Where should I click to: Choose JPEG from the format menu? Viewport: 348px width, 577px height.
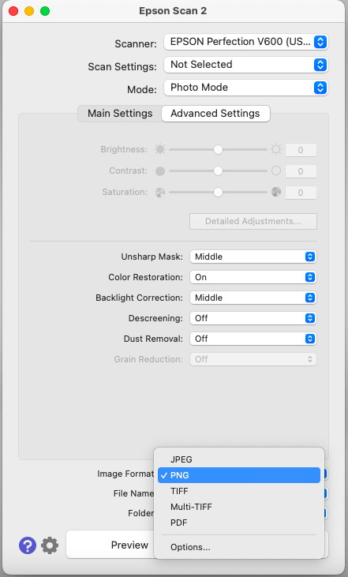click(239, 459)
